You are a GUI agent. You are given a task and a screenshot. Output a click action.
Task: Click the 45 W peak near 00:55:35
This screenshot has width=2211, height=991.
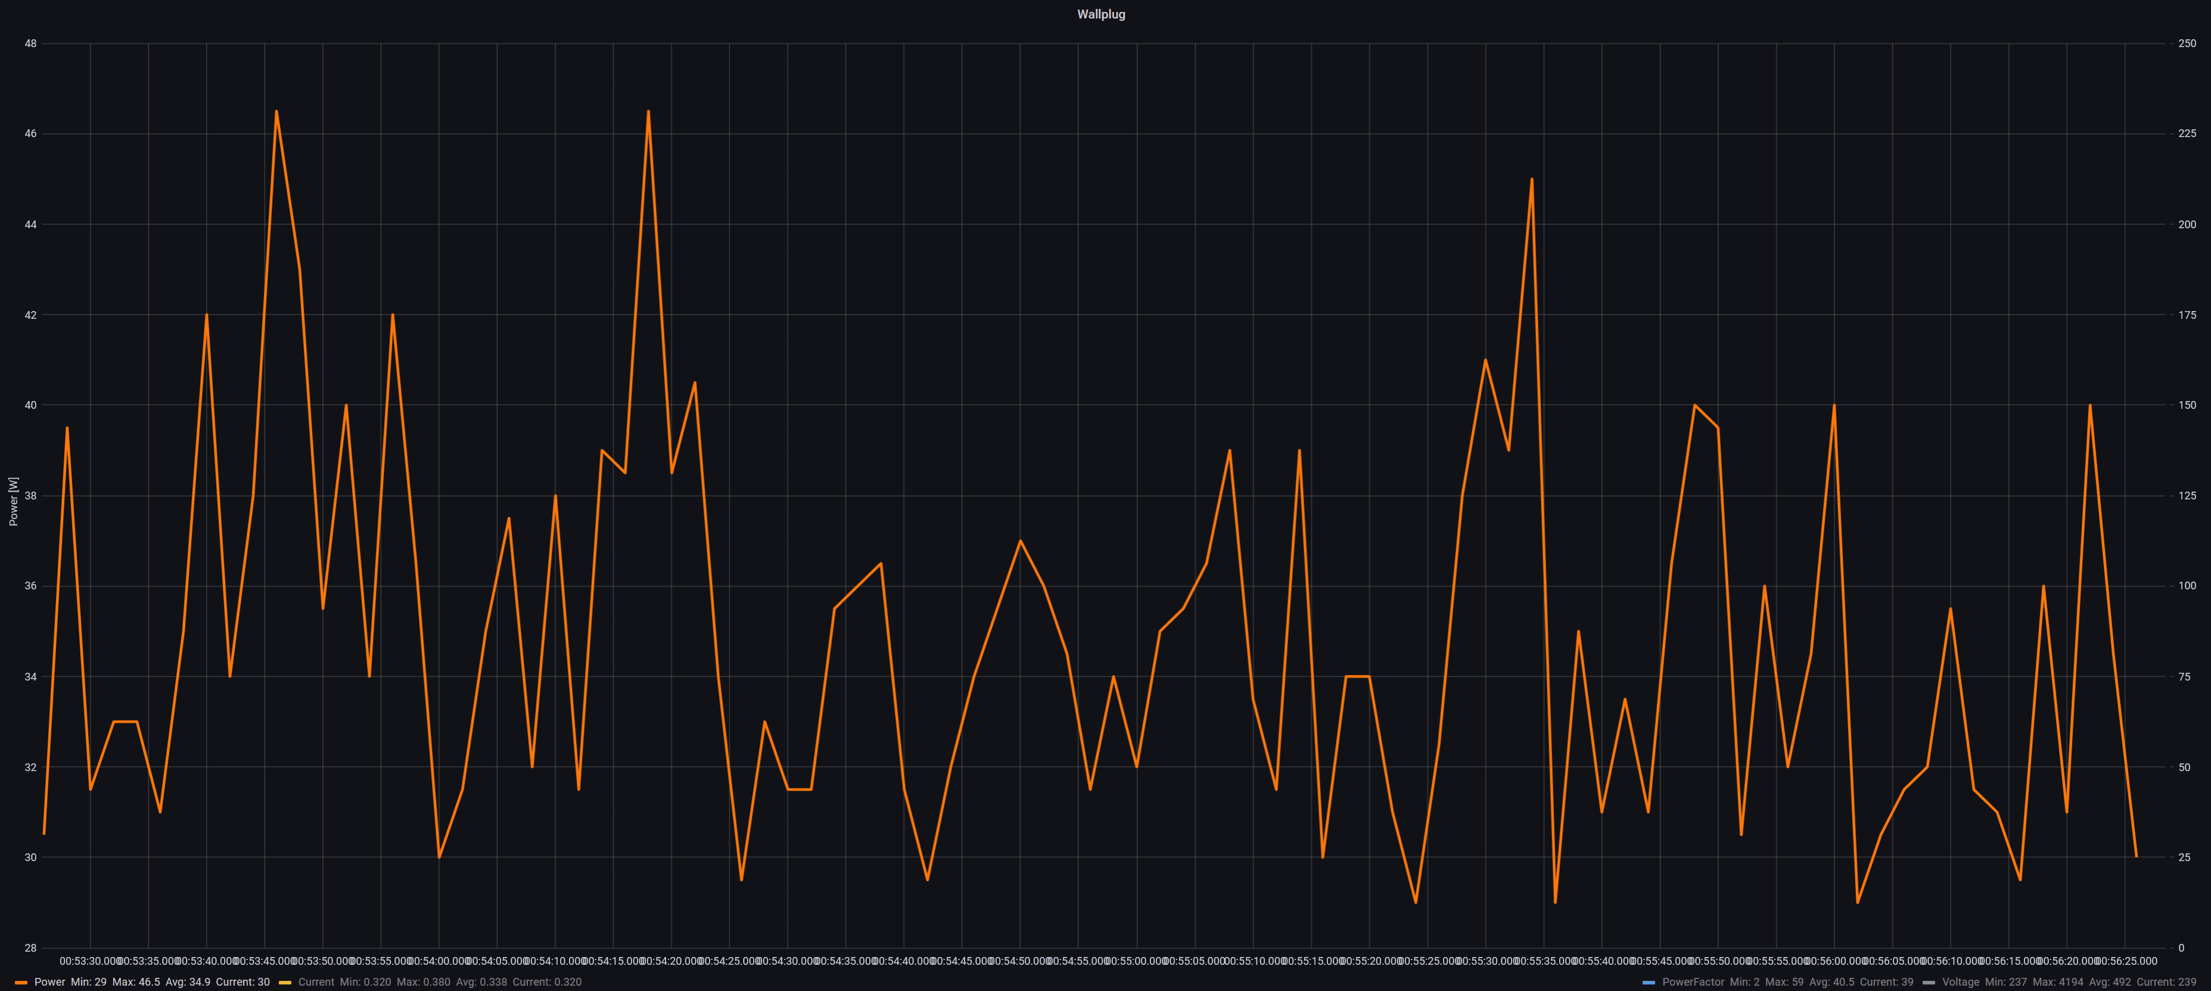point(1531,179)
